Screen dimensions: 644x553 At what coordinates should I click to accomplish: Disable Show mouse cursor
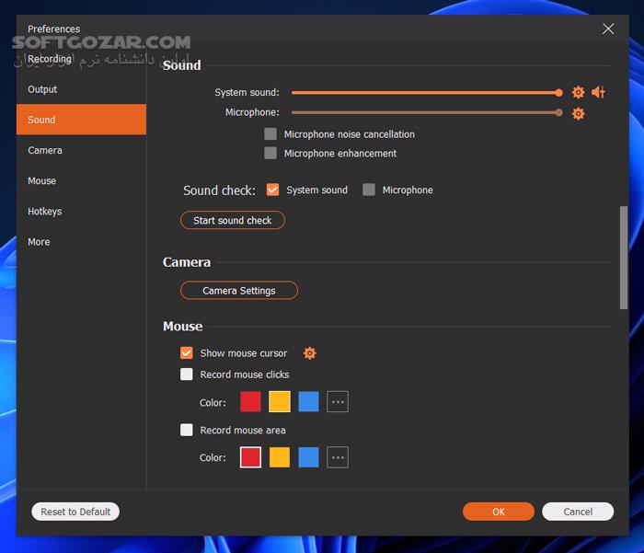pos(187,353)
